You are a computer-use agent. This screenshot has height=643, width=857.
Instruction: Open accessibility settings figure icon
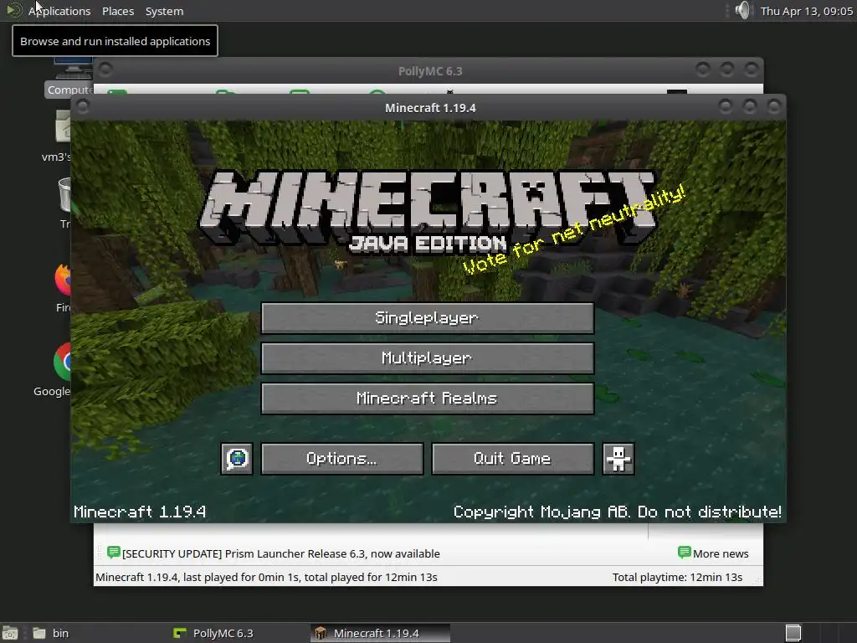tap(618, 458)
